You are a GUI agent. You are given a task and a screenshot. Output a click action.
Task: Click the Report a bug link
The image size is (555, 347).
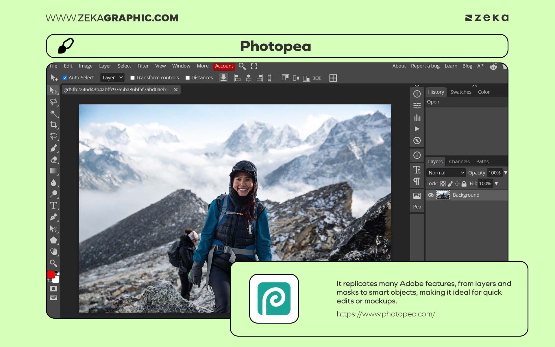click(425, 66)
